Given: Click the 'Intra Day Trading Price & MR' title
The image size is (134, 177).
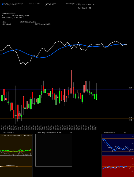Looking at the screenshot, I should click(x=49, y=132).
